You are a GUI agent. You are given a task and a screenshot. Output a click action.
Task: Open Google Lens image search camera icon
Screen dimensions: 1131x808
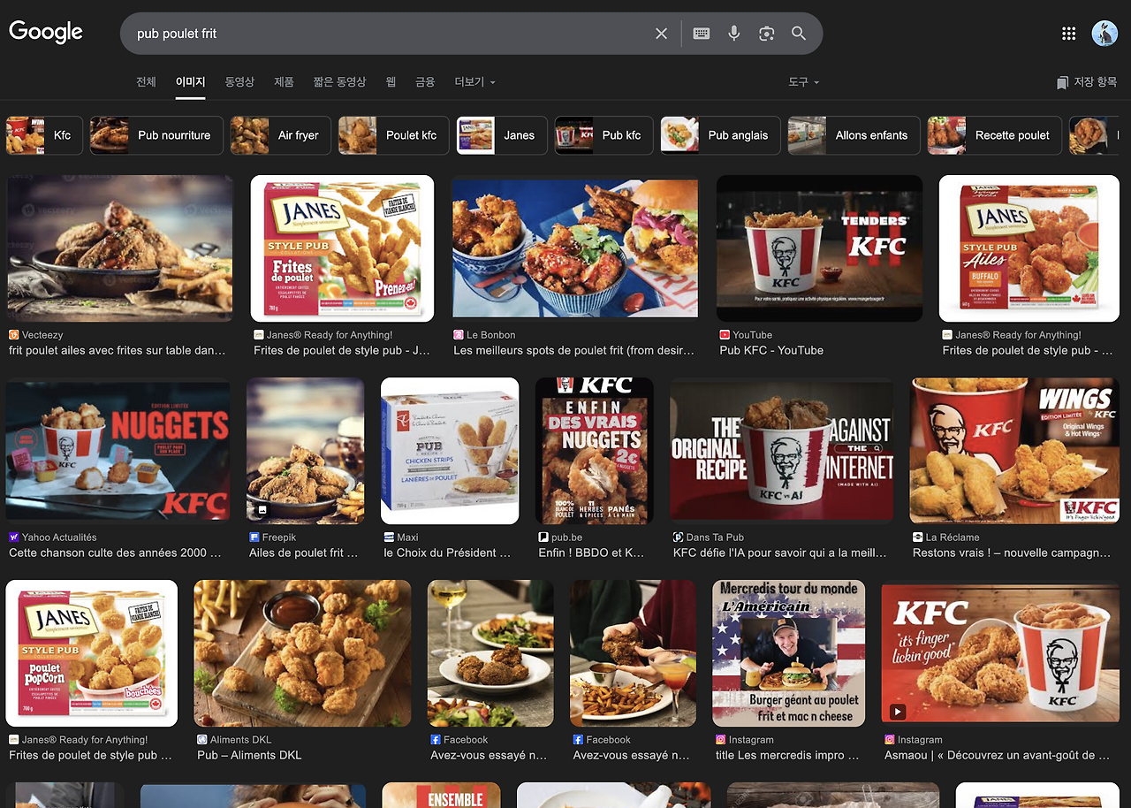click(x=766, y=34)
